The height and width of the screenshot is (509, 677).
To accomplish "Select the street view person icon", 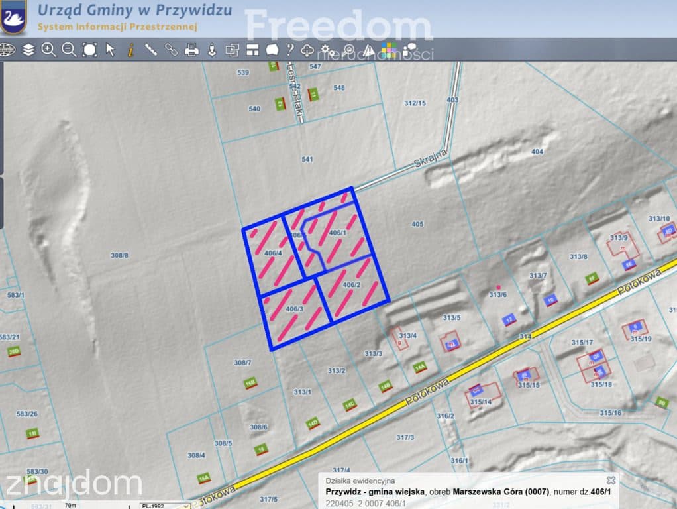I will (x=212, y=50).
